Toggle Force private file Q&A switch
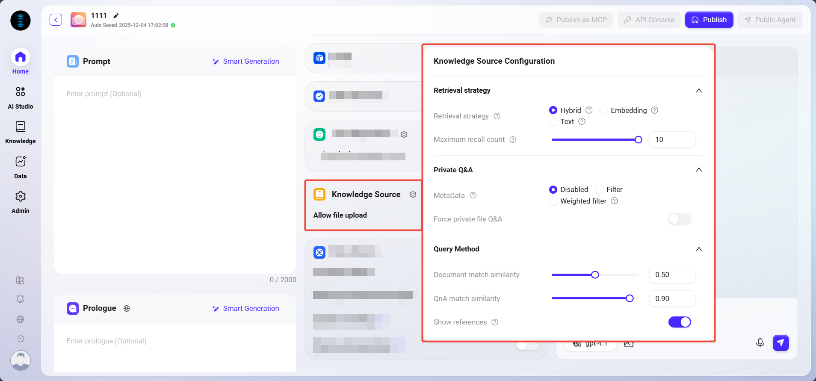Screen dimensions: 816x381 click(679, 219)
